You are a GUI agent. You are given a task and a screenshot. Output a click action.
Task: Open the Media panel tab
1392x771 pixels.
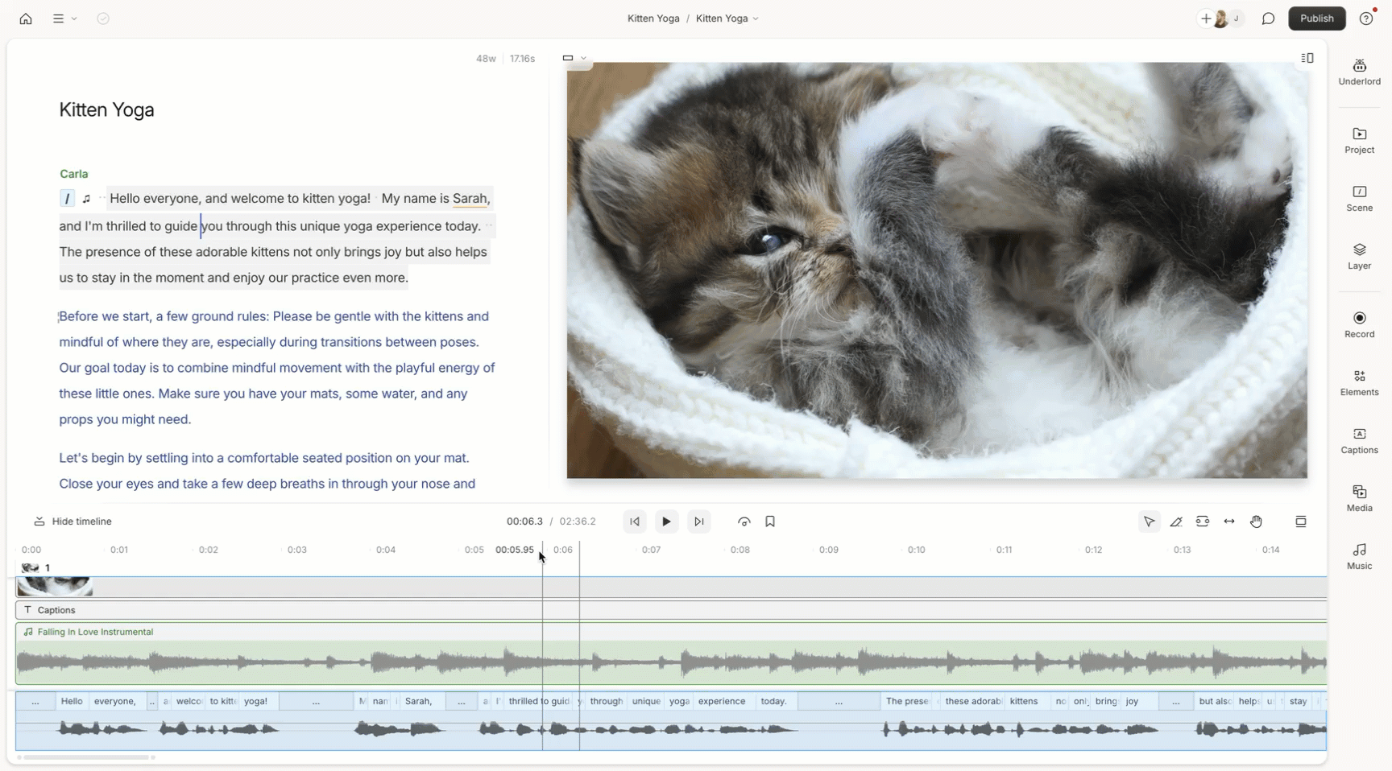tap(1359, 498)
